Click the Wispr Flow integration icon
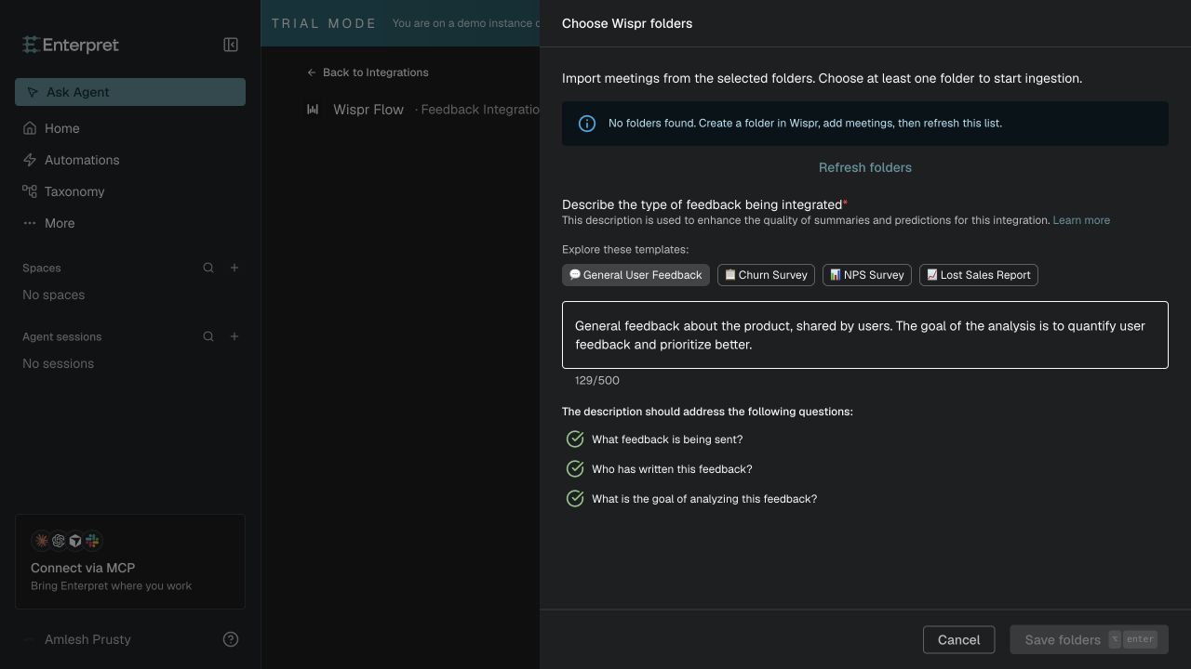Screen dimensions: 1191x669 click(x=313, y=110)
